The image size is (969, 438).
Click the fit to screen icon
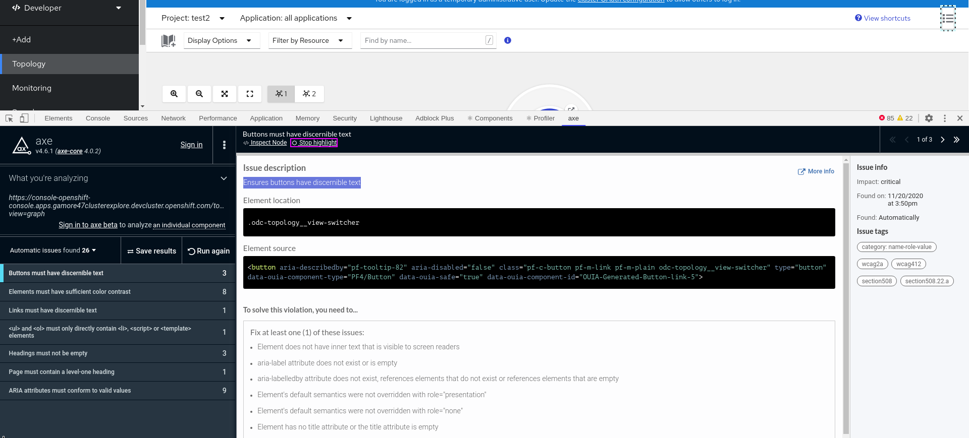[225, 94]
